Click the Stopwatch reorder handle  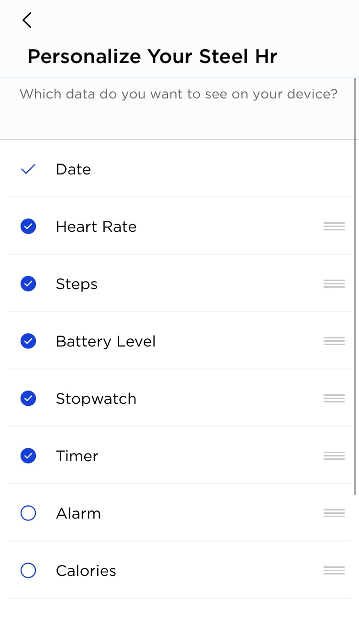(334, 399)
